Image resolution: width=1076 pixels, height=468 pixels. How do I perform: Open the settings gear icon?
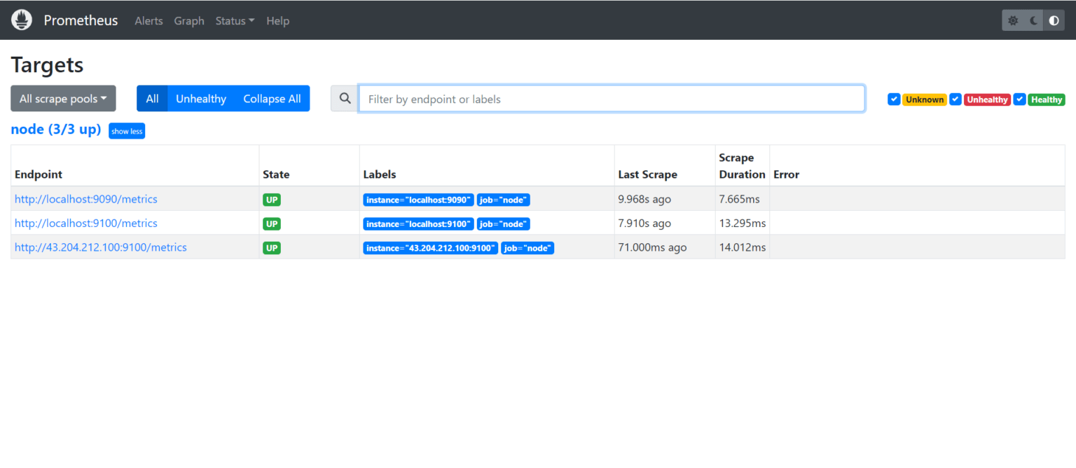[x=1013, y=20]
